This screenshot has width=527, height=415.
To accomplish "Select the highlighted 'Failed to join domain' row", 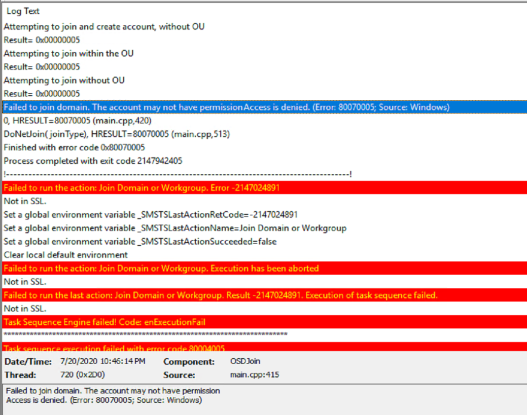I will (x=226, y=107).
